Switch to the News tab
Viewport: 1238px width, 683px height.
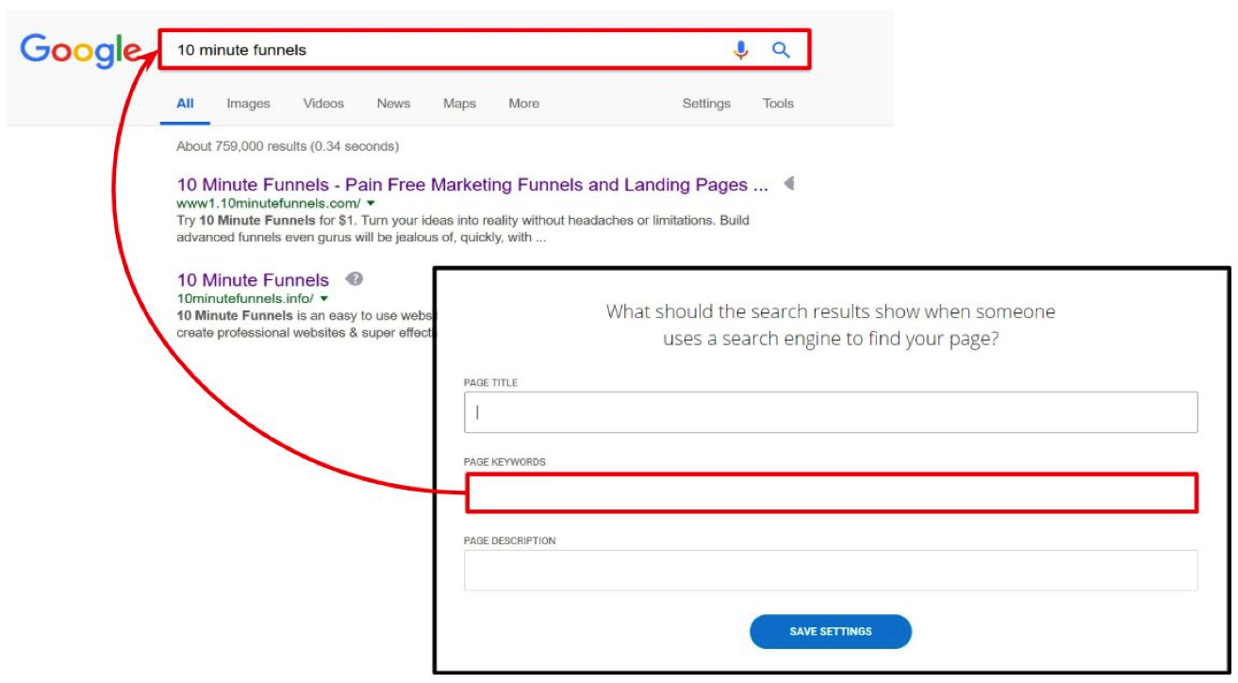tap(393, 104)
